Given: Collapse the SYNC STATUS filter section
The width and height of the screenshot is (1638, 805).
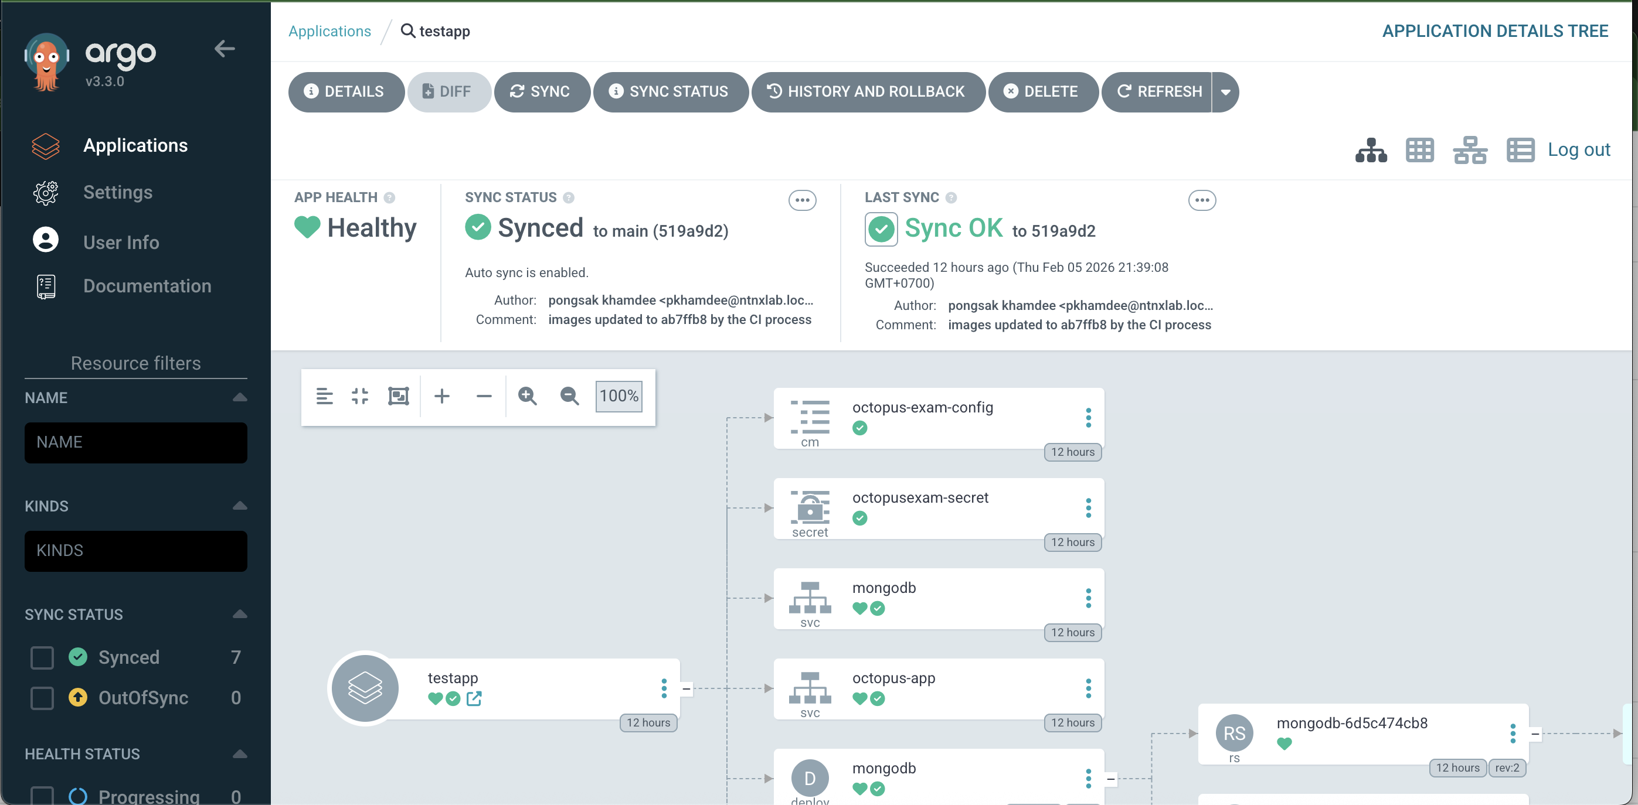Looking at the screenshot, I should 240,614.
